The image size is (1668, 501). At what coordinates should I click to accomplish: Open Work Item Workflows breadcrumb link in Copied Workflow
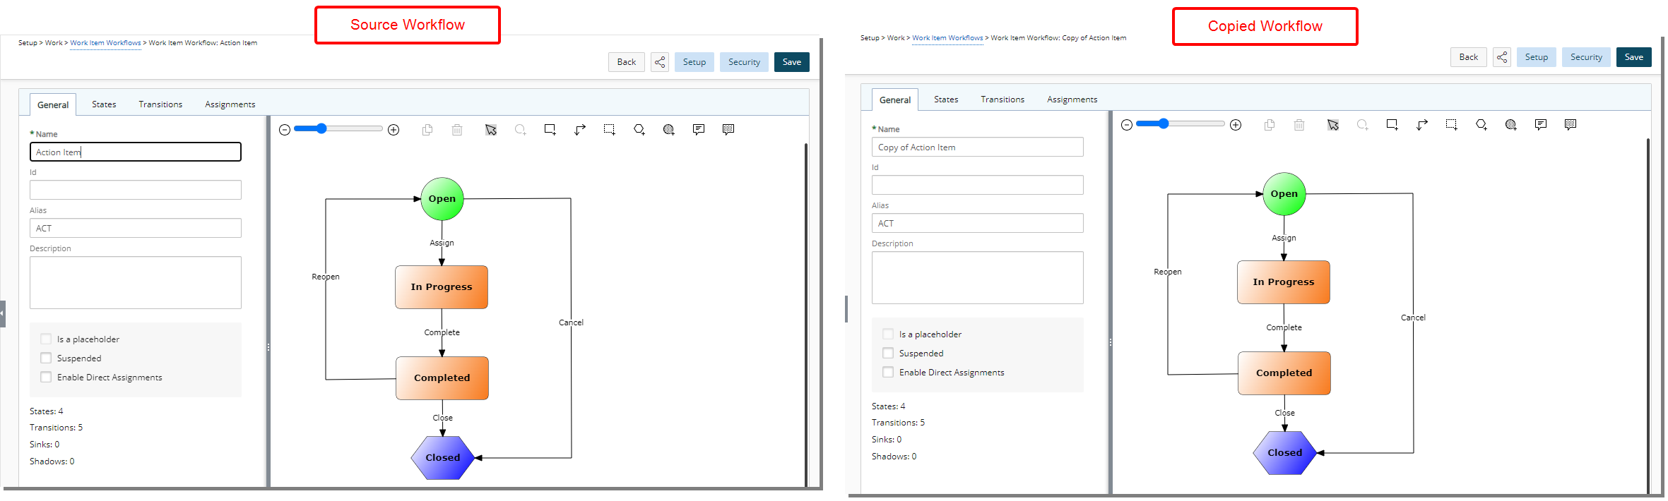(x=947, y=38)
